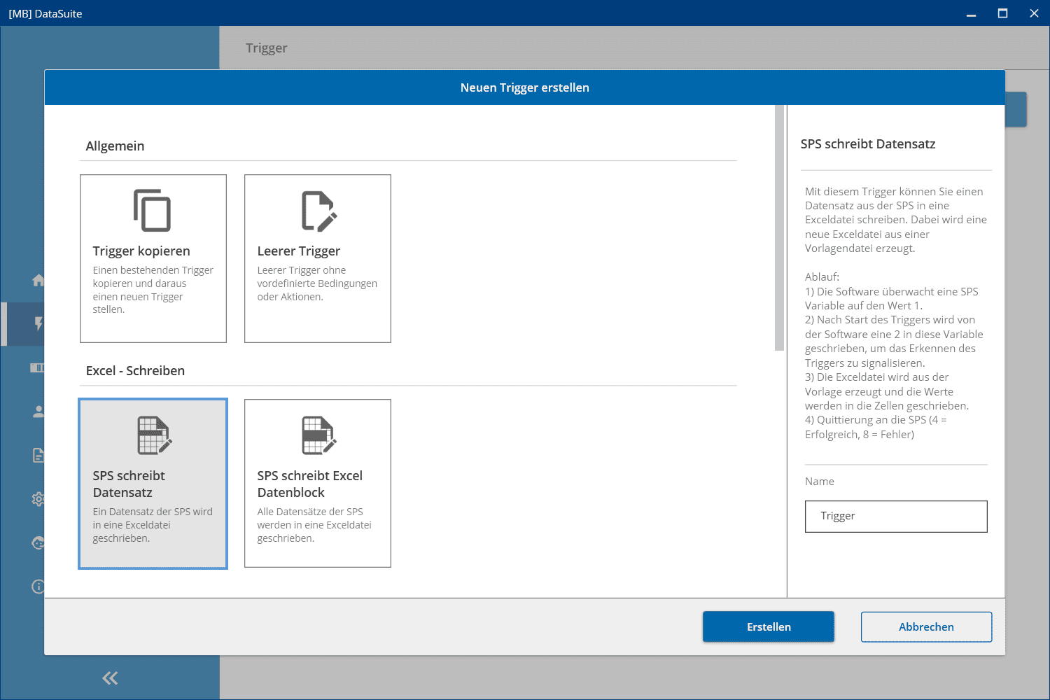The width and height of the screenshot is (1050, 700).
Task: Open the document icon in the sidebar
Action: [38, 456]
